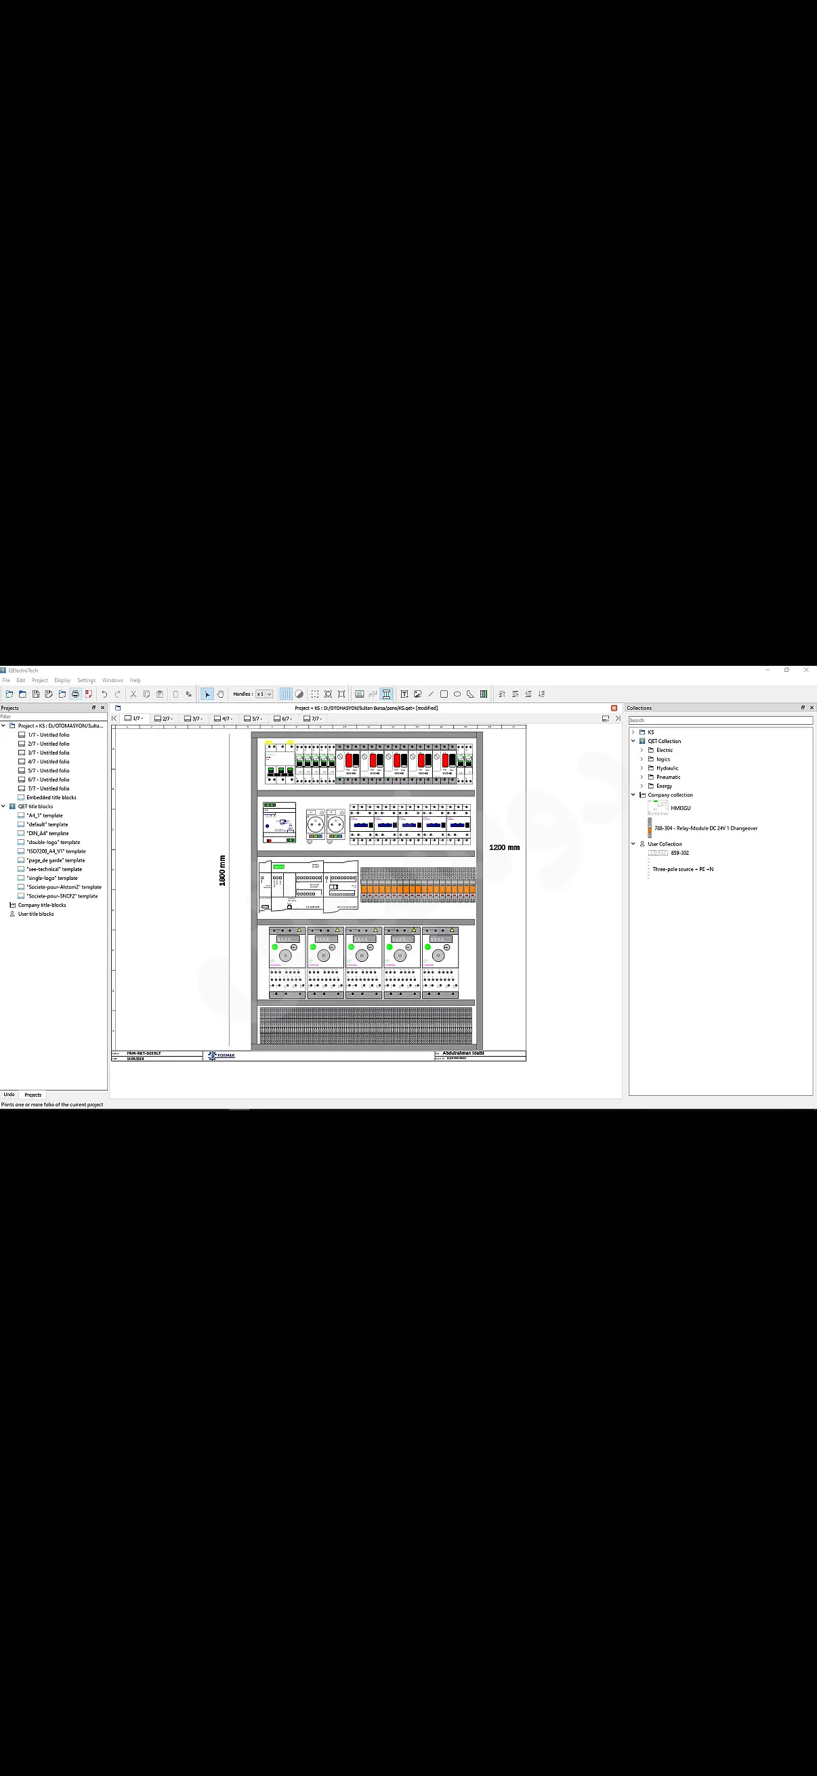Select the 5/7 - Untitled folio item
Image resolution: width=817 pixels, height=1776 pixels.
click(48, 771)
